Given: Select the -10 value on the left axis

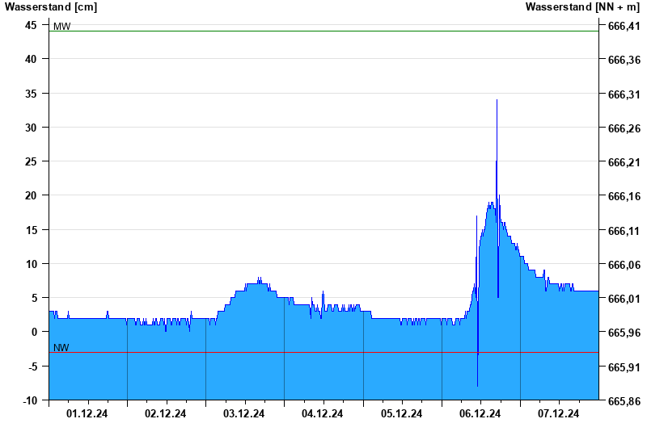Looking at the screenshot, I should tap(28, 400).
